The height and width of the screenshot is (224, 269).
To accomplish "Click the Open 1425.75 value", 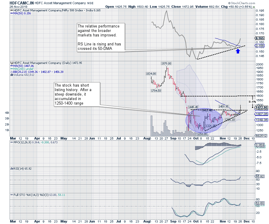I will coord(116,7).
